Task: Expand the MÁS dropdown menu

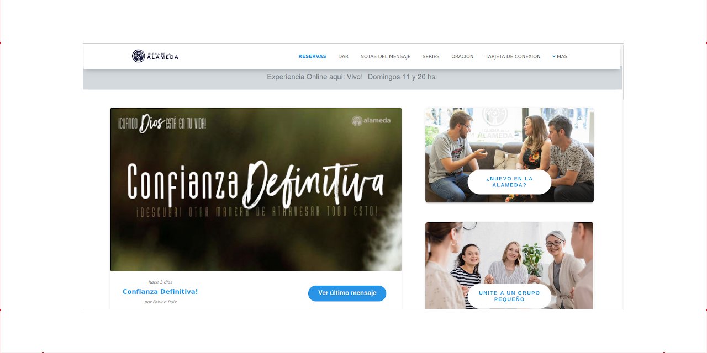Action: [560, 56]
